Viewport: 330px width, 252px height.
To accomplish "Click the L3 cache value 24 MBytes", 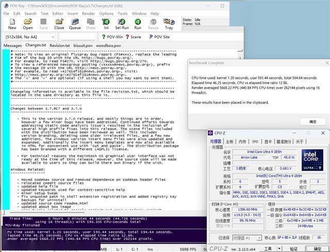I will (x=305, y=226).
